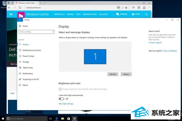Click the Home gear icon in sidebar

(20, 26)
